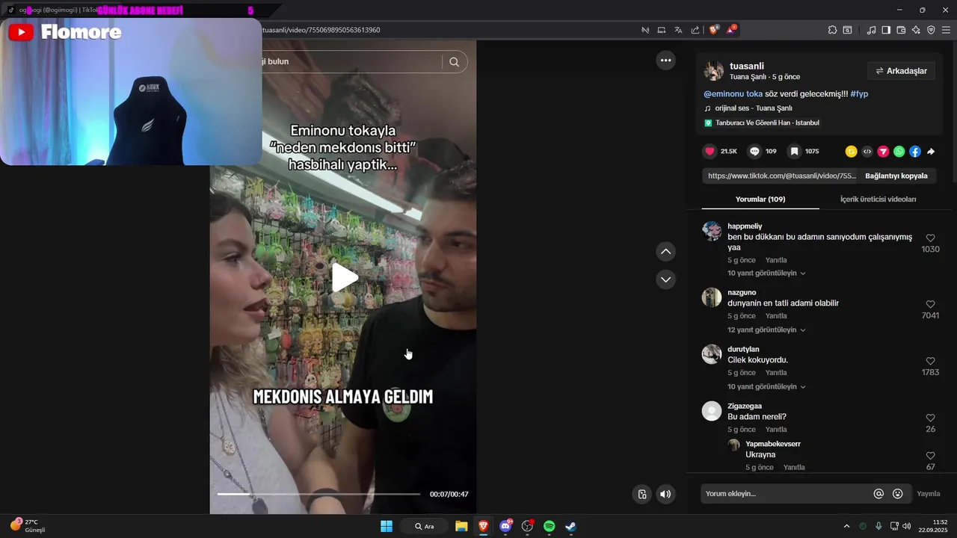Open the emoji picker in the comment box
957x538 pixels.
pos(898,494)
